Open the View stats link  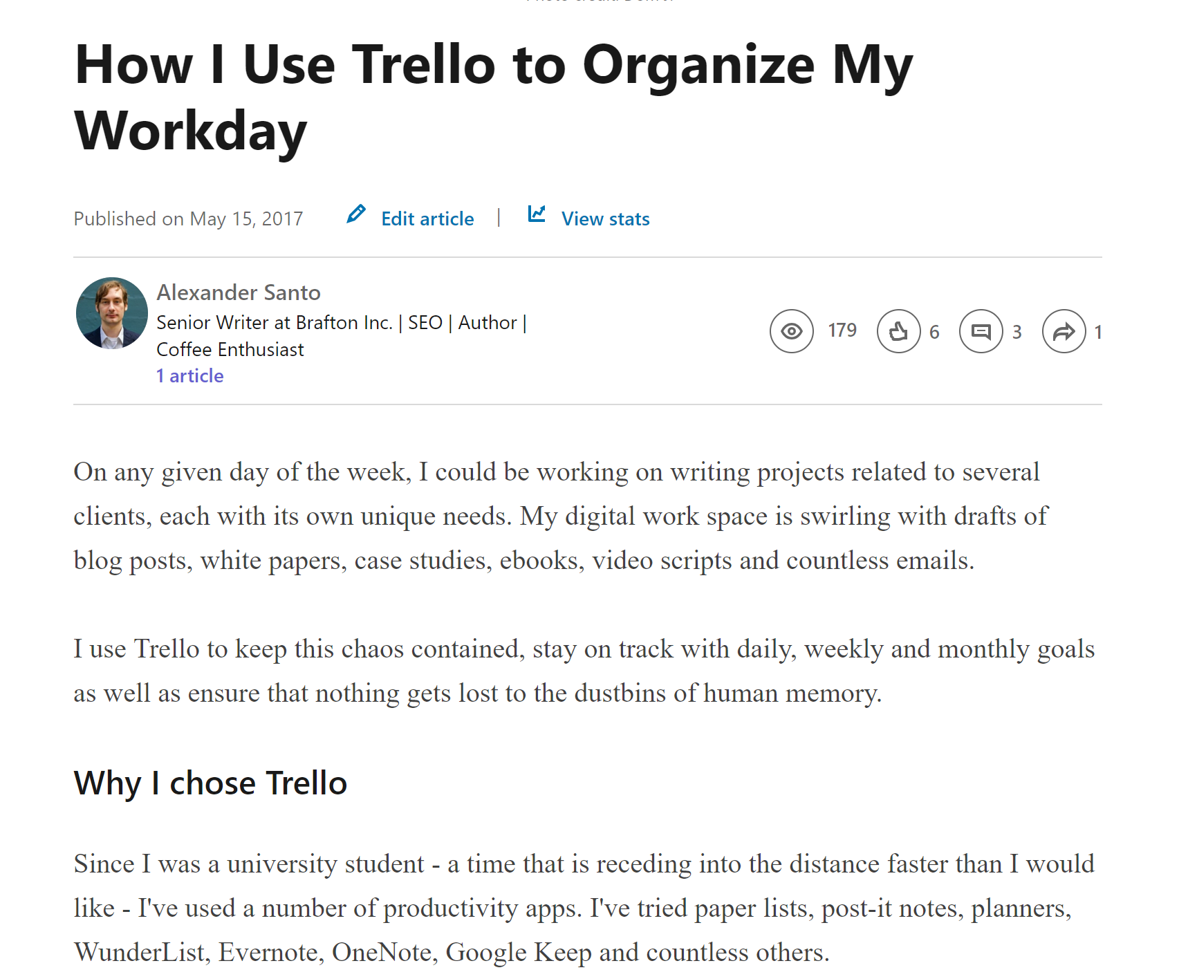(605, 219)
